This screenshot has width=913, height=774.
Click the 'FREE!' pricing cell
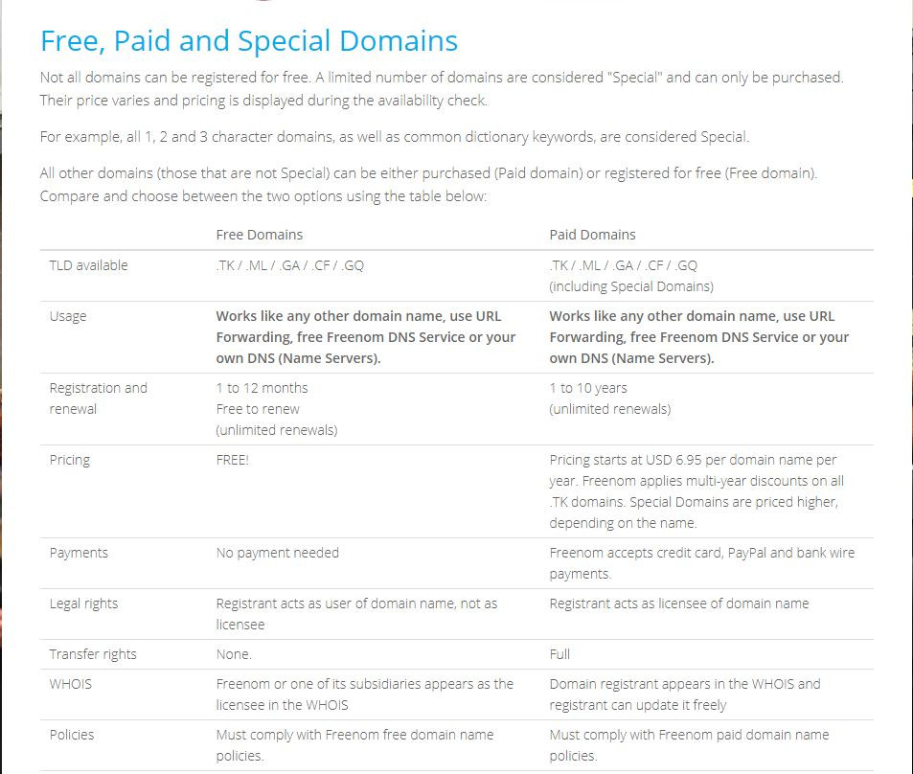(233, 460)
